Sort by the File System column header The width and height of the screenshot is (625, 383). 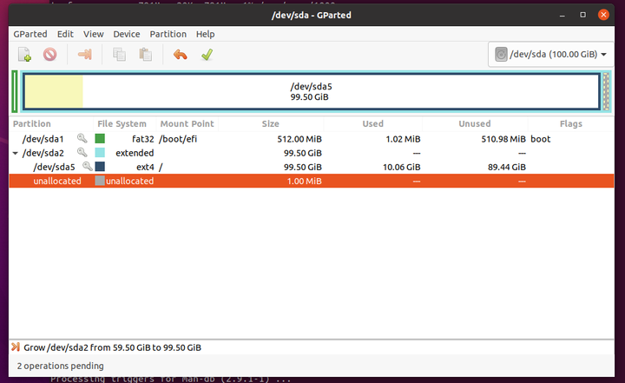tap(125, 123)
